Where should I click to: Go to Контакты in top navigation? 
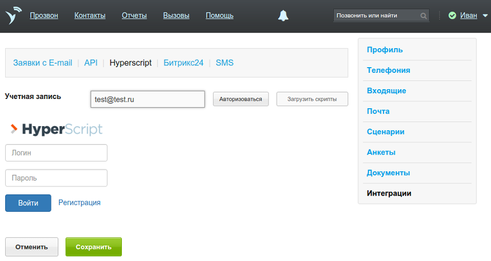click(x=90, y=16)
